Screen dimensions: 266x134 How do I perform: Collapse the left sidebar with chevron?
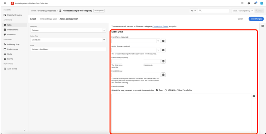pyautogui.click(x=25, y=130)
